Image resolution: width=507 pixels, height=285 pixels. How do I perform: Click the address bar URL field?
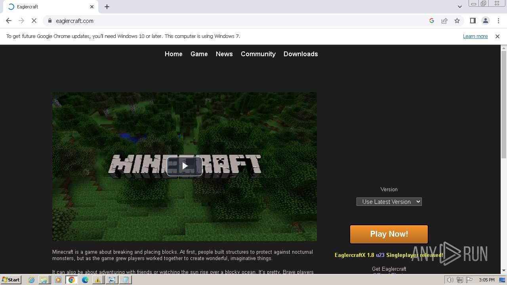click(x=238, y=21)
